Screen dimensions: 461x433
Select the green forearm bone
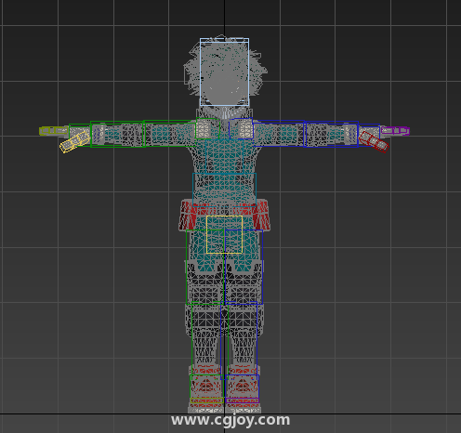pyautogui.click(x=118, y=134)
